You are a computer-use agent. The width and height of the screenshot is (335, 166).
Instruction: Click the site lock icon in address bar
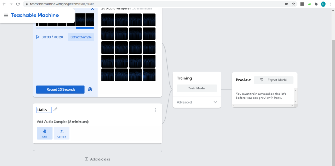pyautogui.click(x=26, y=4)
